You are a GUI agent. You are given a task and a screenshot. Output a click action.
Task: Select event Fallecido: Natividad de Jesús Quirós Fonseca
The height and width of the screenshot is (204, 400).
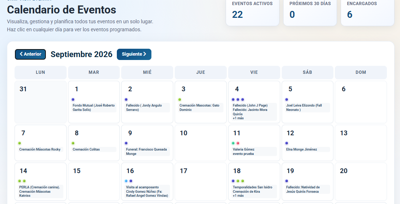(x=303, y=189)
